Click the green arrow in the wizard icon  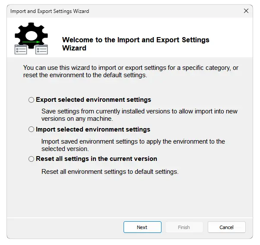click(x=32, y=42)
